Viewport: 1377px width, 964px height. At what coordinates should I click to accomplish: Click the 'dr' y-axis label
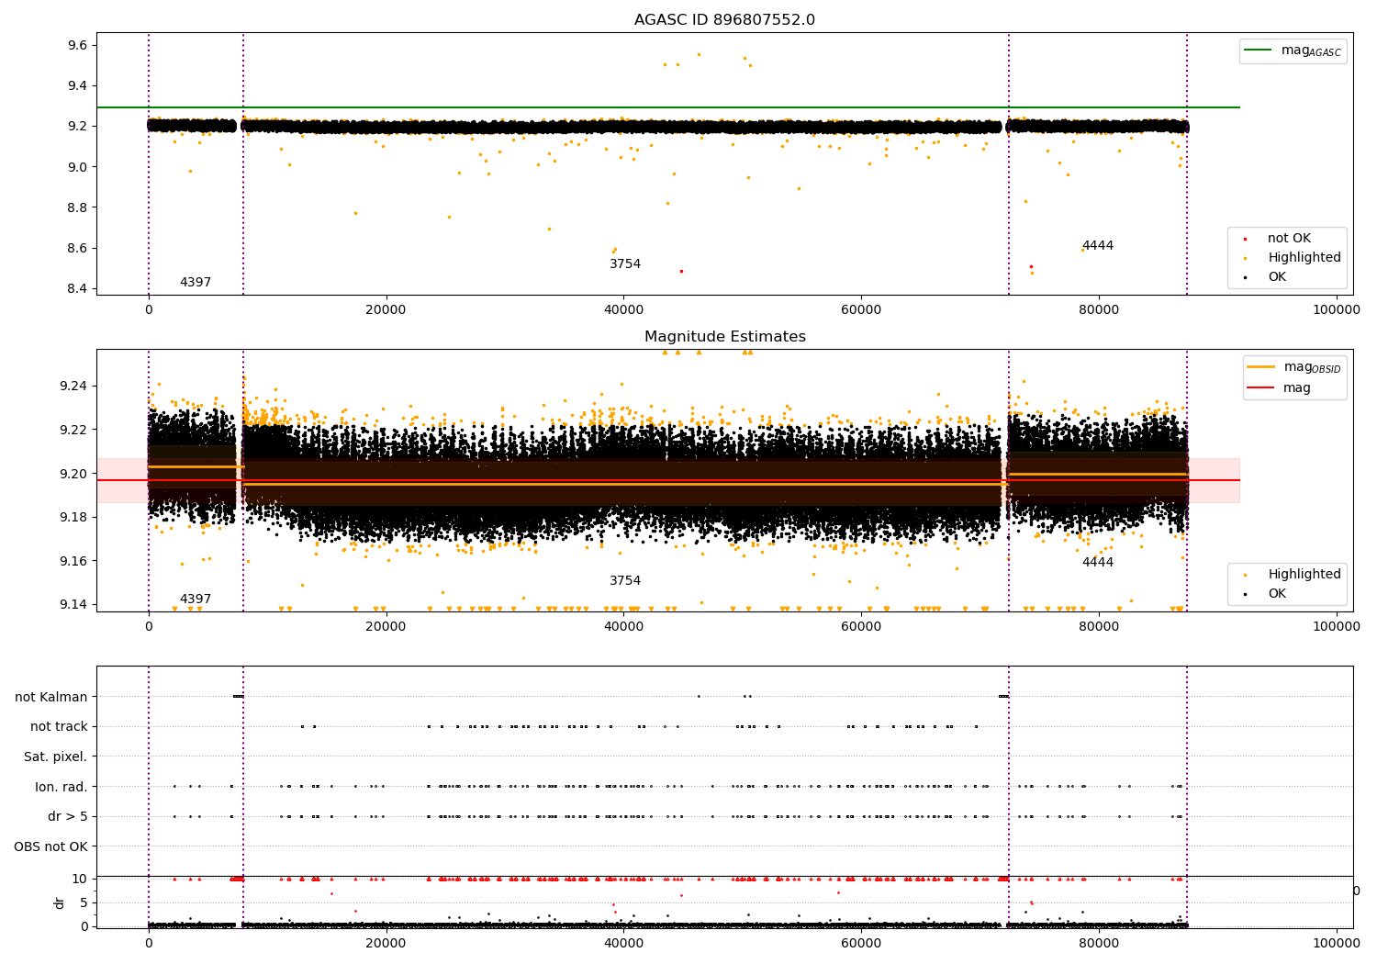pyautogui.click(x=59, y=902)
